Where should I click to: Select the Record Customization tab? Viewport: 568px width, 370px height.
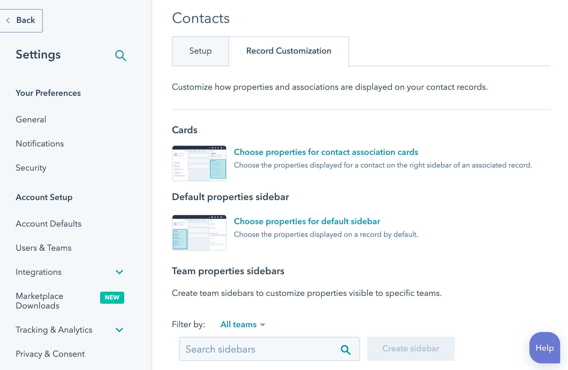pos(289,51)
